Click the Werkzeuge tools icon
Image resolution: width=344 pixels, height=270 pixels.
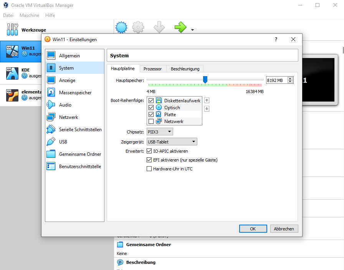coord(12,30)
